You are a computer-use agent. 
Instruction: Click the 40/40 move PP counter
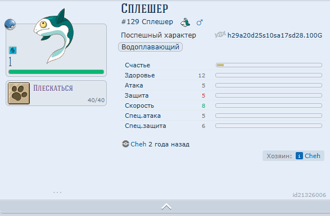coord(96,100)
